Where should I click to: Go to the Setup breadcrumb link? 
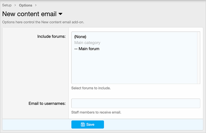pyautogui.click(x=7, y=5)
